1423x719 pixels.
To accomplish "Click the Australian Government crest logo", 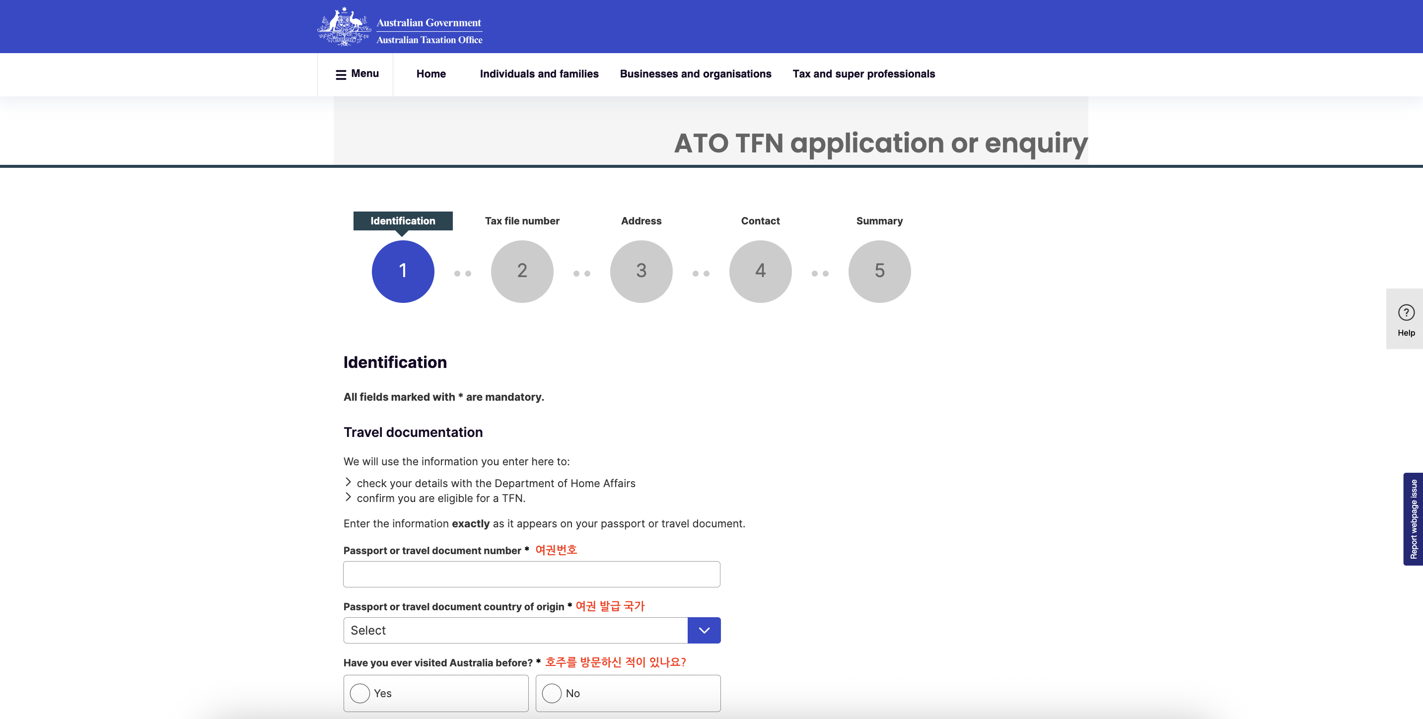I will pyautogui.click(x=344, y=26).
